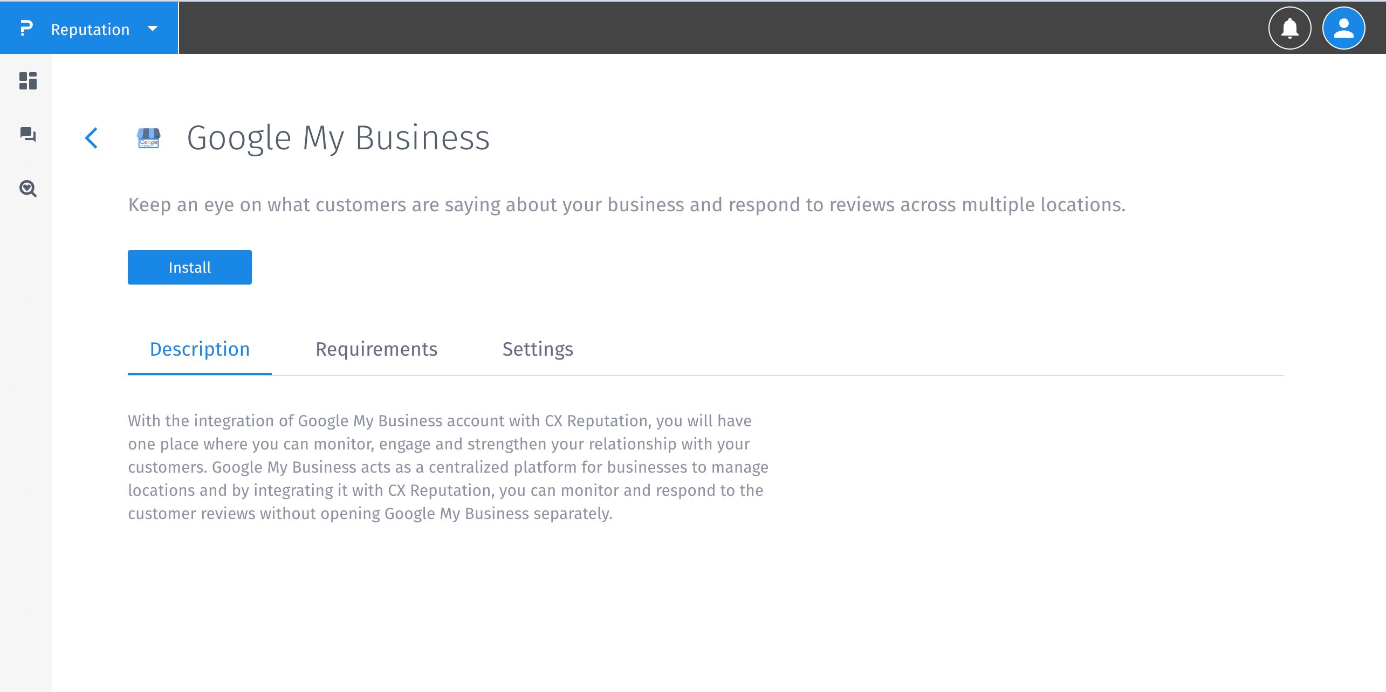
Task: Click the Google My Business storefront icon
Action: click(148, 138)
